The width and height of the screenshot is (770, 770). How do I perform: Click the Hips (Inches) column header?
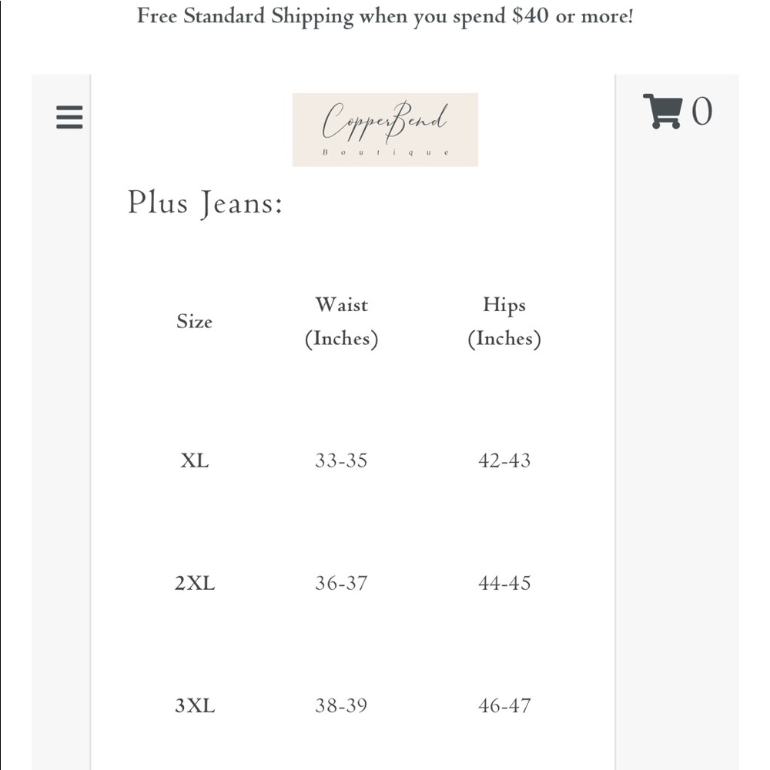[x=504, y=322]
